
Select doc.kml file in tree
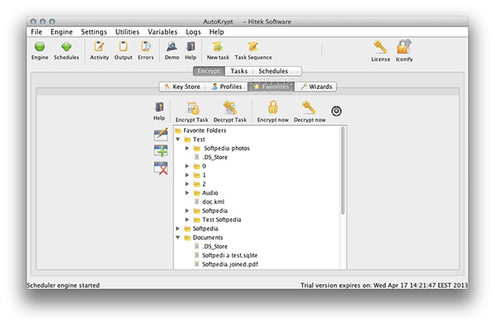(210, 201)
